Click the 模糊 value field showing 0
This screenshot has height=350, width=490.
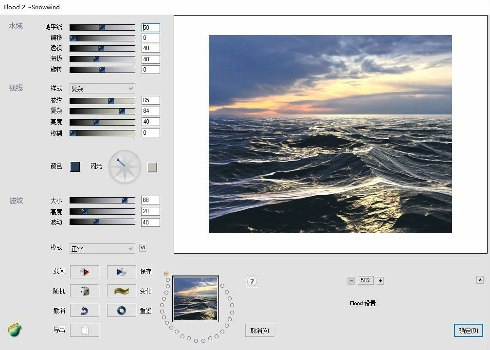[x=151, y=133]
